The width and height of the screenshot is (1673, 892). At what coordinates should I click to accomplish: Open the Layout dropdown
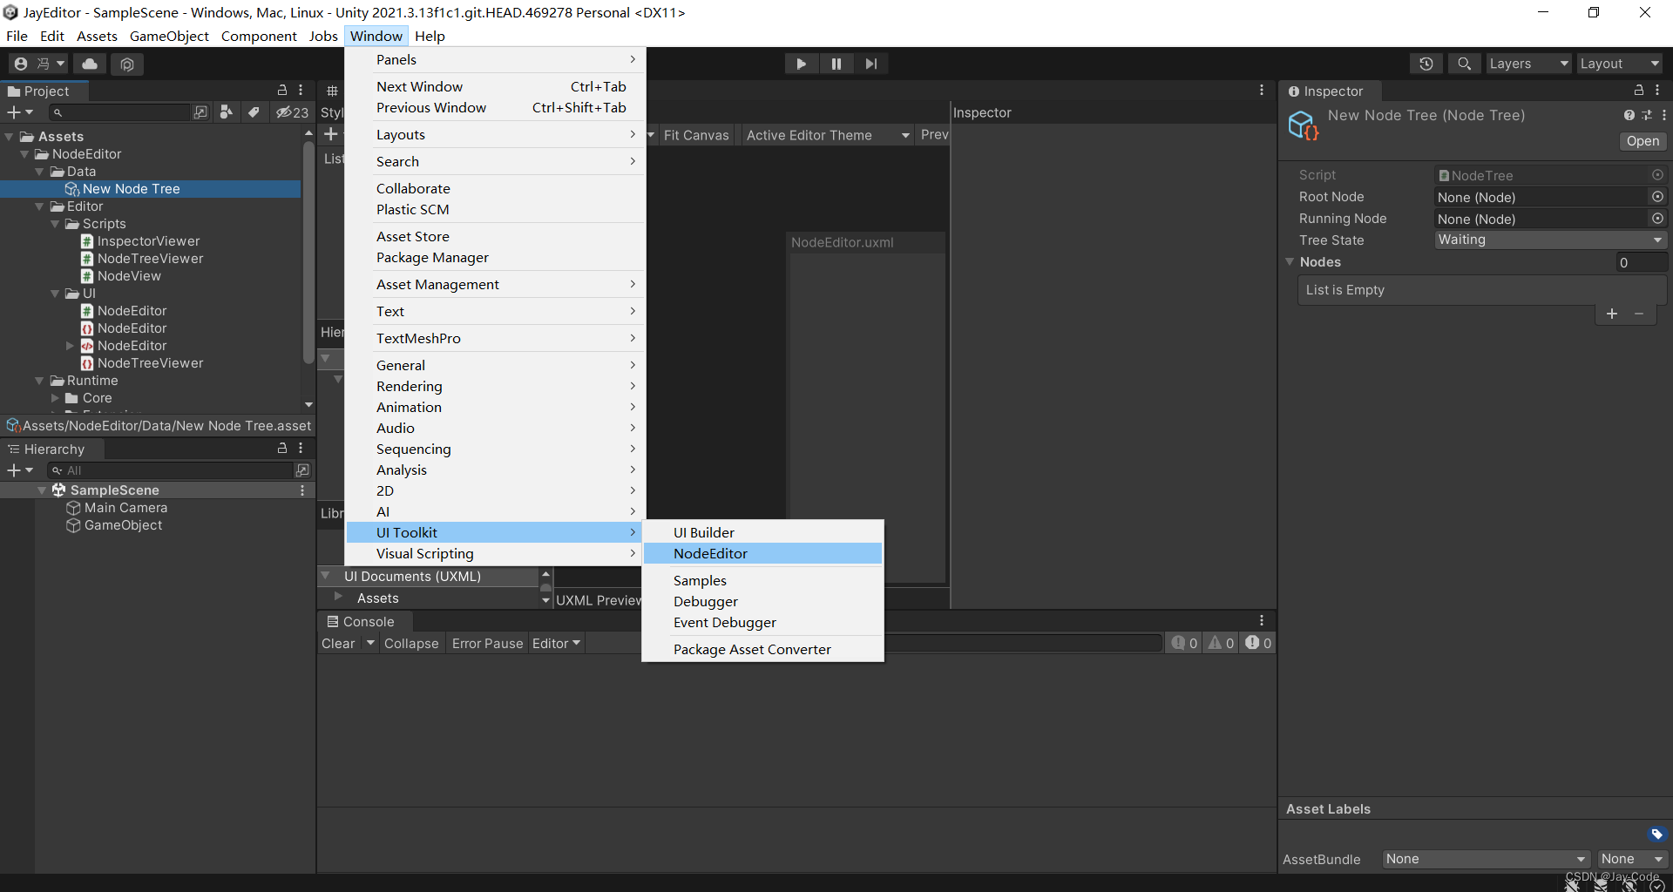point(1619,64)
